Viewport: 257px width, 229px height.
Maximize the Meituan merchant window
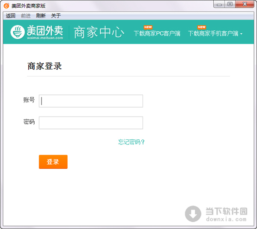pyautogui.click(x=230, y=4)
